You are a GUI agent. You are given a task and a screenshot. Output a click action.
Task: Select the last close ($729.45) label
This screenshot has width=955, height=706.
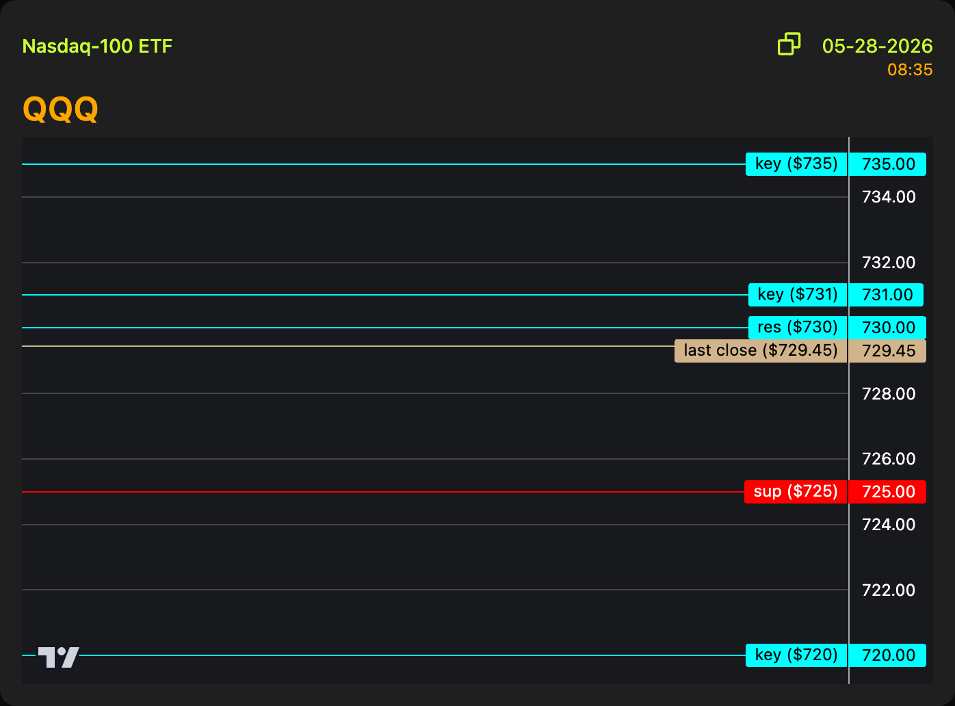click(x=761, y=351)
